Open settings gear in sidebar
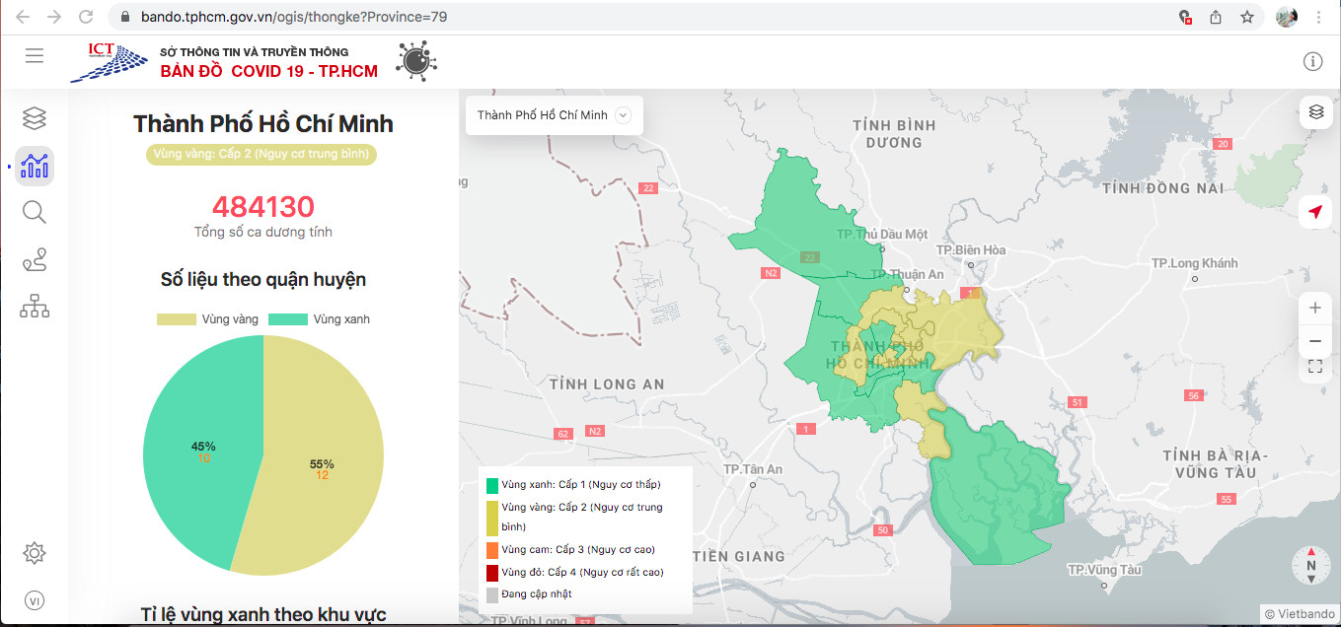 [x=35, y=553]
